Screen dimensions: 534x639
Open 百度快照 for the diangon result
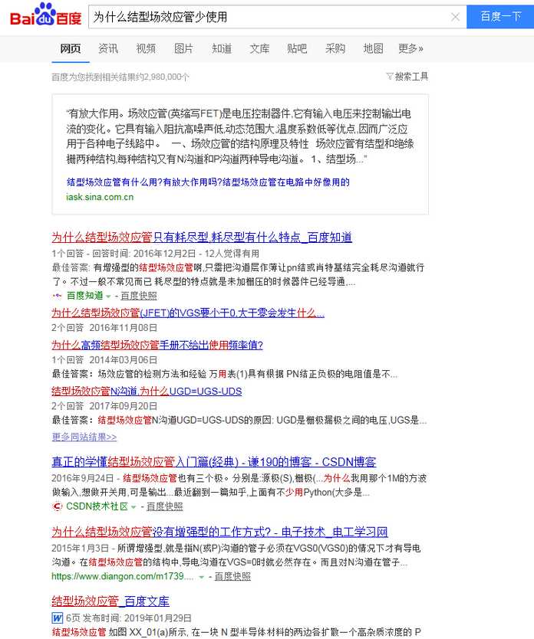[232, 576]
